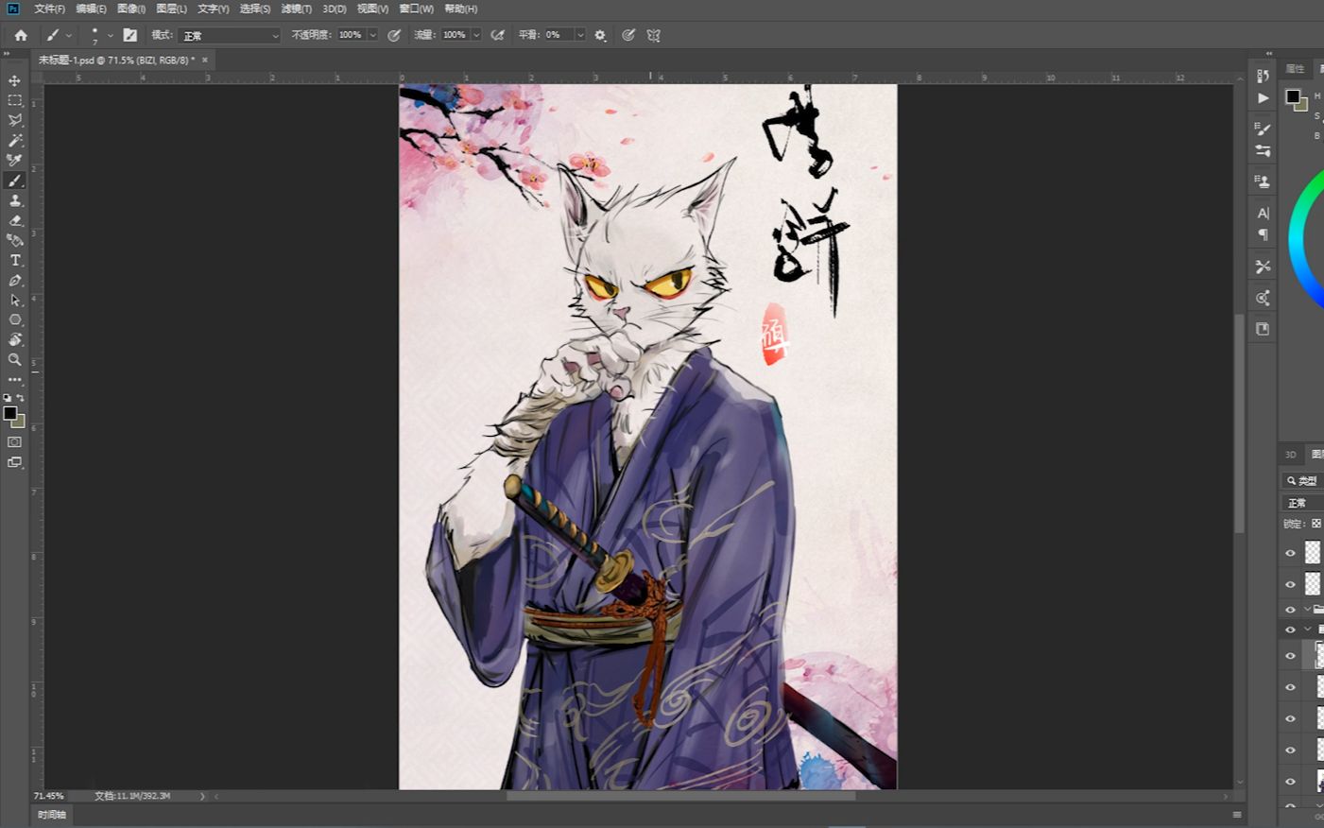Open smoothing options gear
1324x828 pixels.
point(600,35)
